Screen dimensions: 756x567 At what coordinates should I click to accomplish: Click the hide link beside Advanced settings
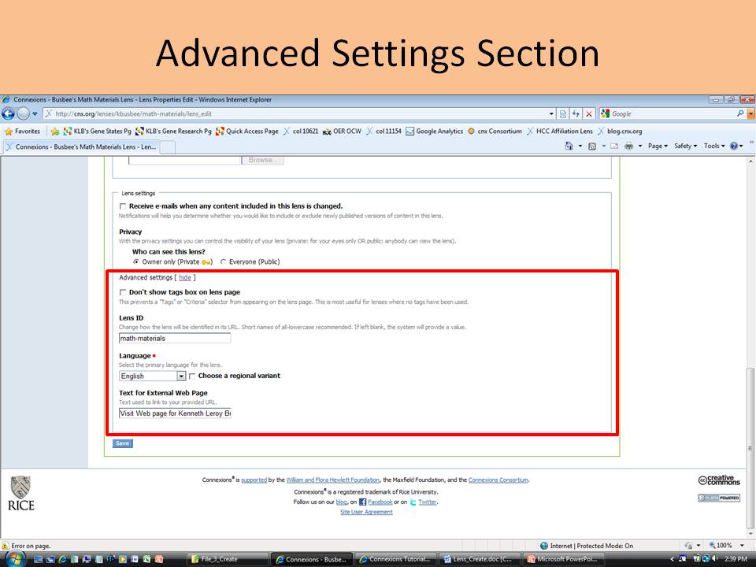click(184, 277)
